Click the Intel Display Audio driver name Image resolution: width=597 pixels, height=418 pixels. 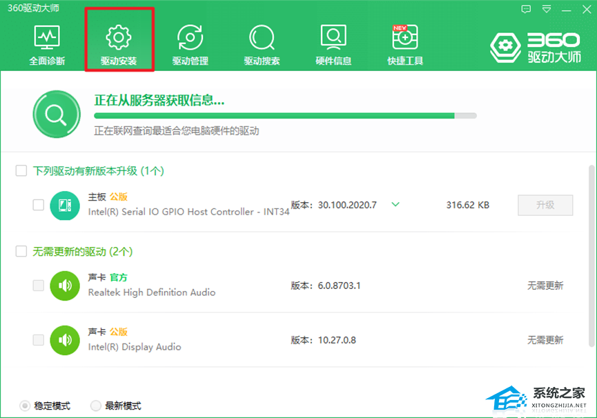point(135,347)
